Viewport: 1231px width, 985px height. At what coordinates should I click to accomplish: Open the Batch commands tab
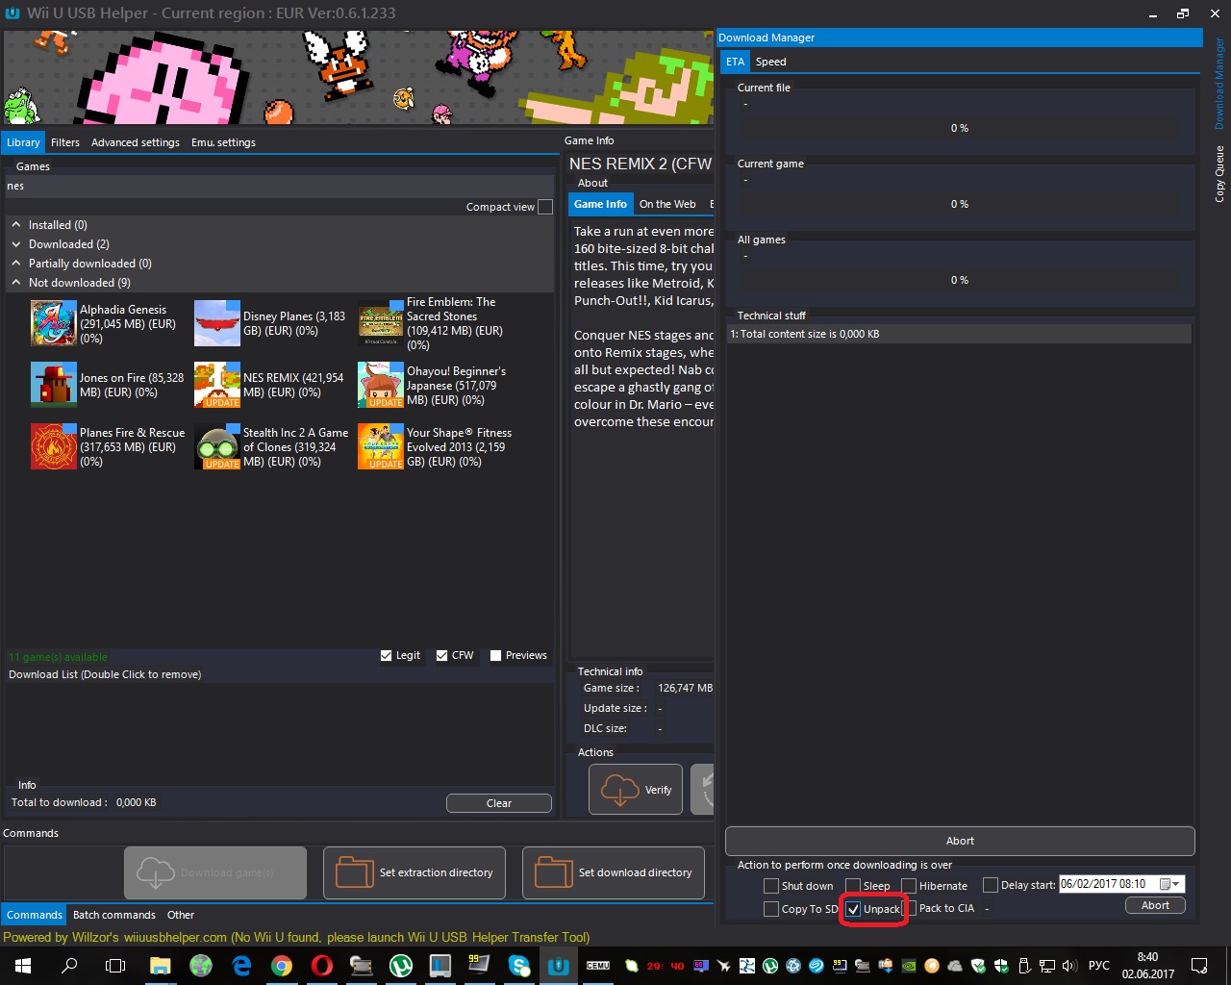[113, 915]
